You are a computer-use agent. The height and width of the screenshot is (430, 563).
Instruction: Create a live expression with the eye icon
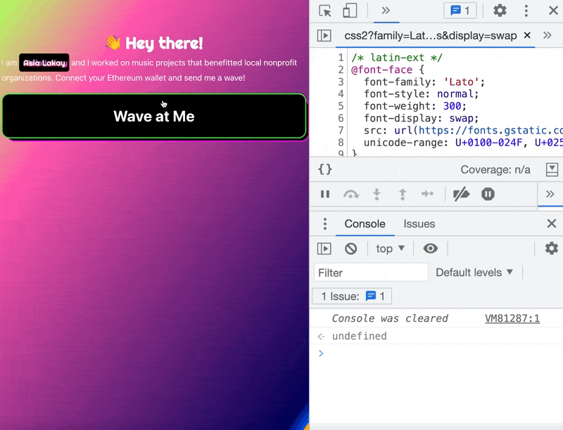click(431, 248)
